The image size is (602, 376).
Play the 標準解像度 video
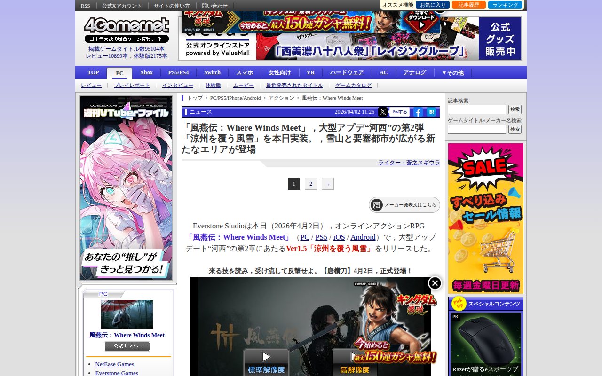266,362
